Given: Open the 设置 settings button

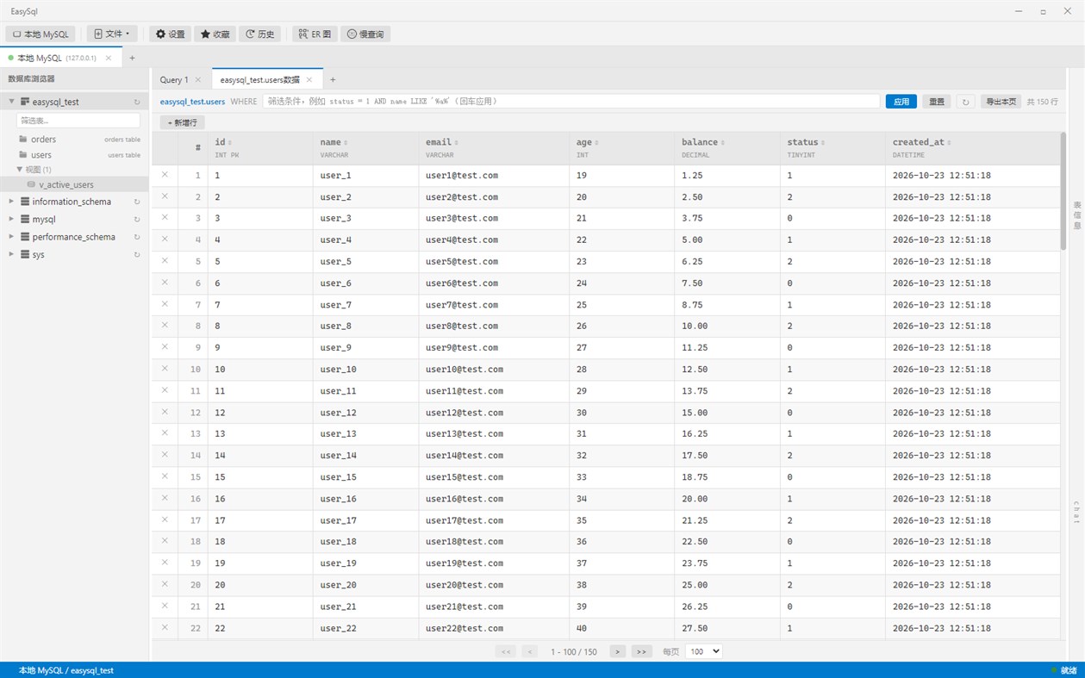Looking at the screenshot, I should [170, 34].
